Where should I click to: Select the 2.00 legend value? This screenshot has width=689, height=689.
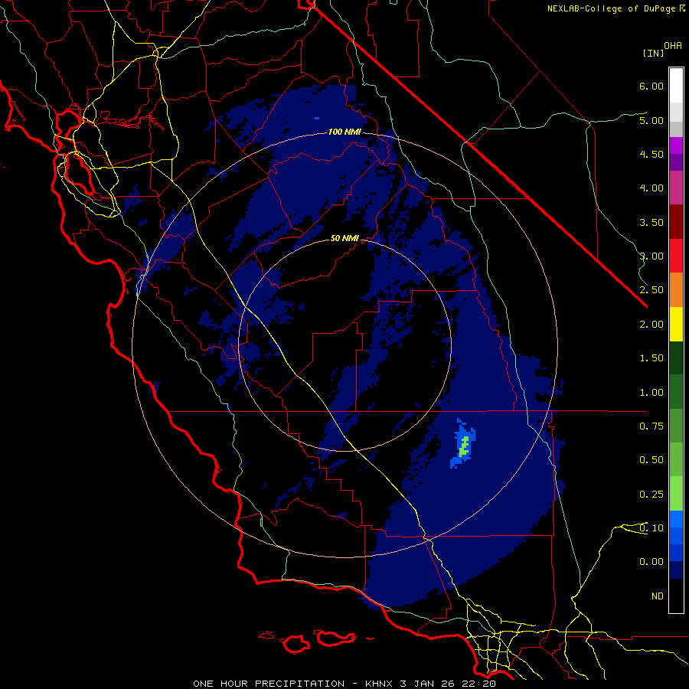click(x=651, y=325)
